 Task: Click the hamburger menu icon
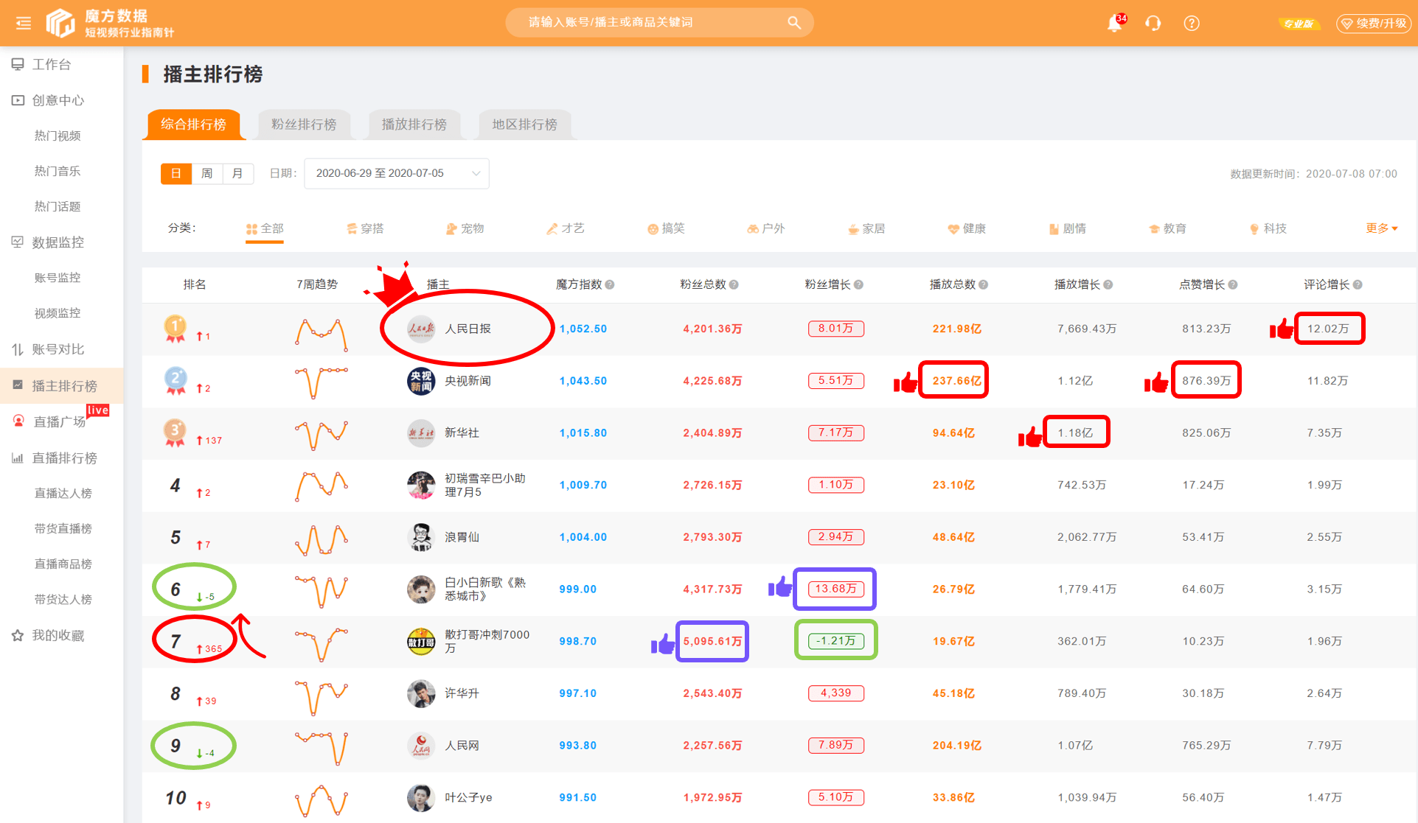click(x=24, y=23)
